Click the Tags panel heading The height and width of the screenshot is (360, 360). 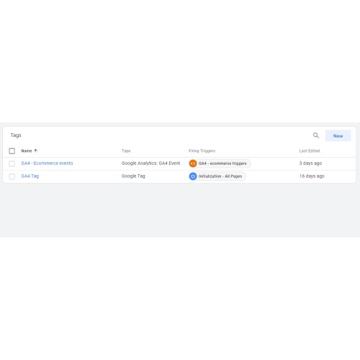point(16,135)
